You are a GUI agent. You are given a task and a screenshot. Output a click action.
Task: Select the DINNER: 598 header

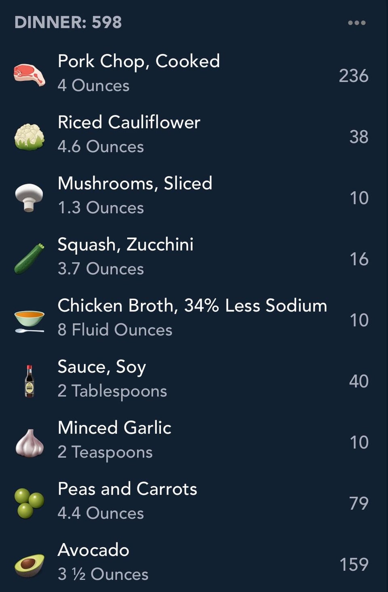68,23
